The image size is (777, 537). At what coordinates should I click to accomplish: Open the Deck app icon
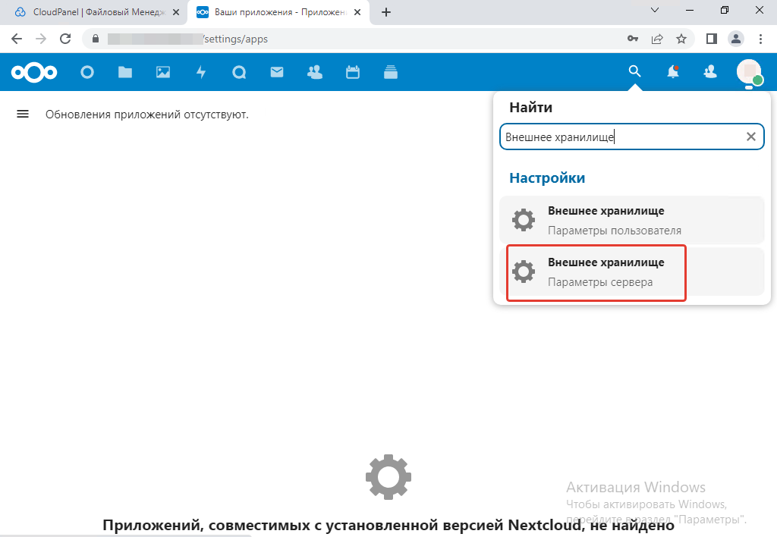click(391, 72)
